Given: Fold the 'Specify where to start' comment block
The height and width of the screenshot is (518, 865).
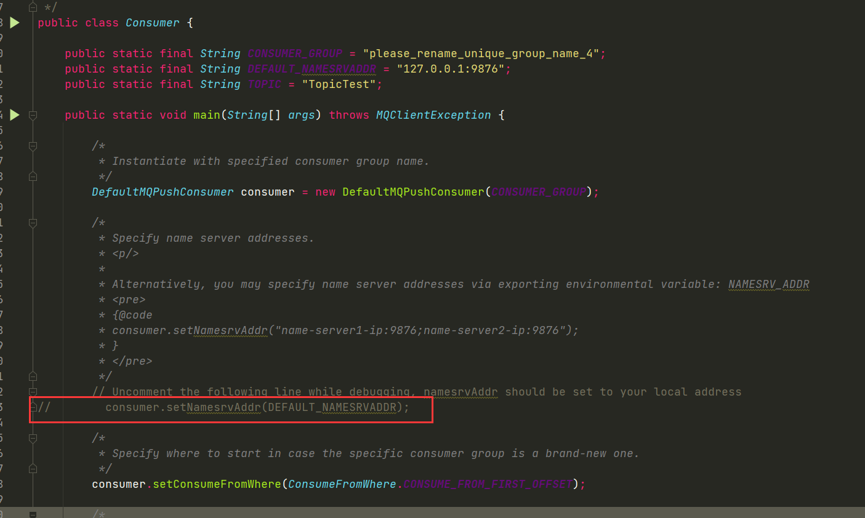Looking at the screenshot, I should click(33, 438).
